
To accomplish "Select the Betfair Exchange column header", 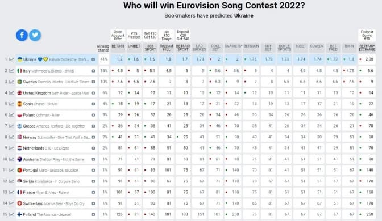I will 367,48.
